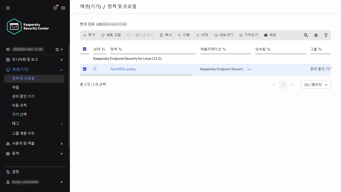Copy the selected policy
The width and height of the screenshot is (341, 192).
point(166,35)
